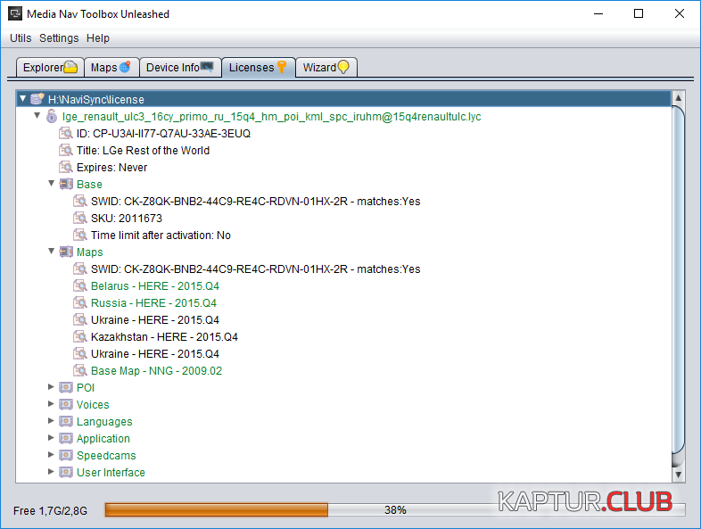Expand the Speedcams section

pyautogui.click(x=51, y=455)
